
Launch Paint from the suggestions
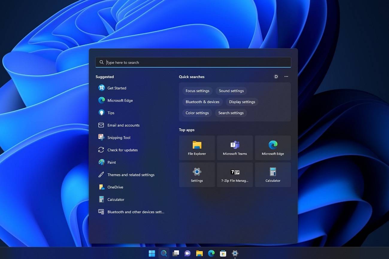111,162
